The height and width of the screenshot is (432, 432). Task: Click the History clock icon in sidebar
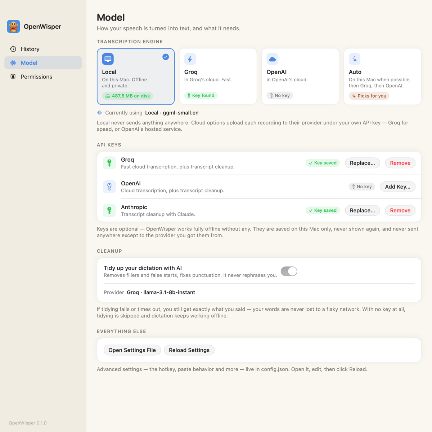click(x=13, y=49)
